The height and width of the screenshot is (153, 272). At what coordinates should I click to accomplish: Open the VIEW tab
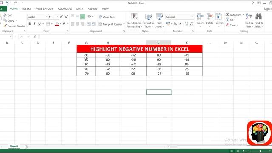105,8
